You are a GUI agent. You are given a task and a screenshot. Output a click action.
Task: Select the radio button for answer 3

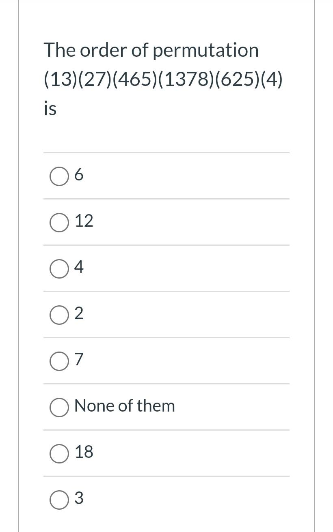(59, 500)
